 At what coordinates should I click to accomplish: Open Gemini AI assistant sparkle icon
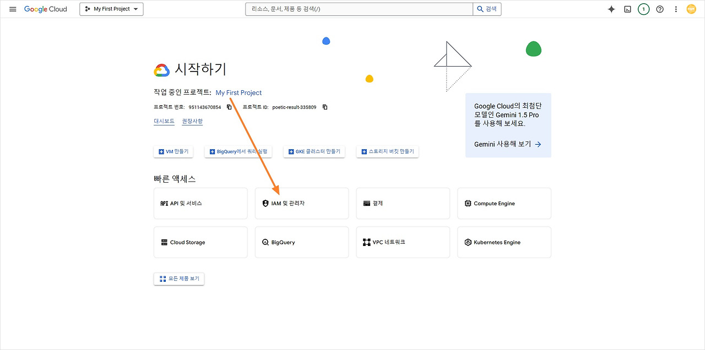(x=611, y=9)
